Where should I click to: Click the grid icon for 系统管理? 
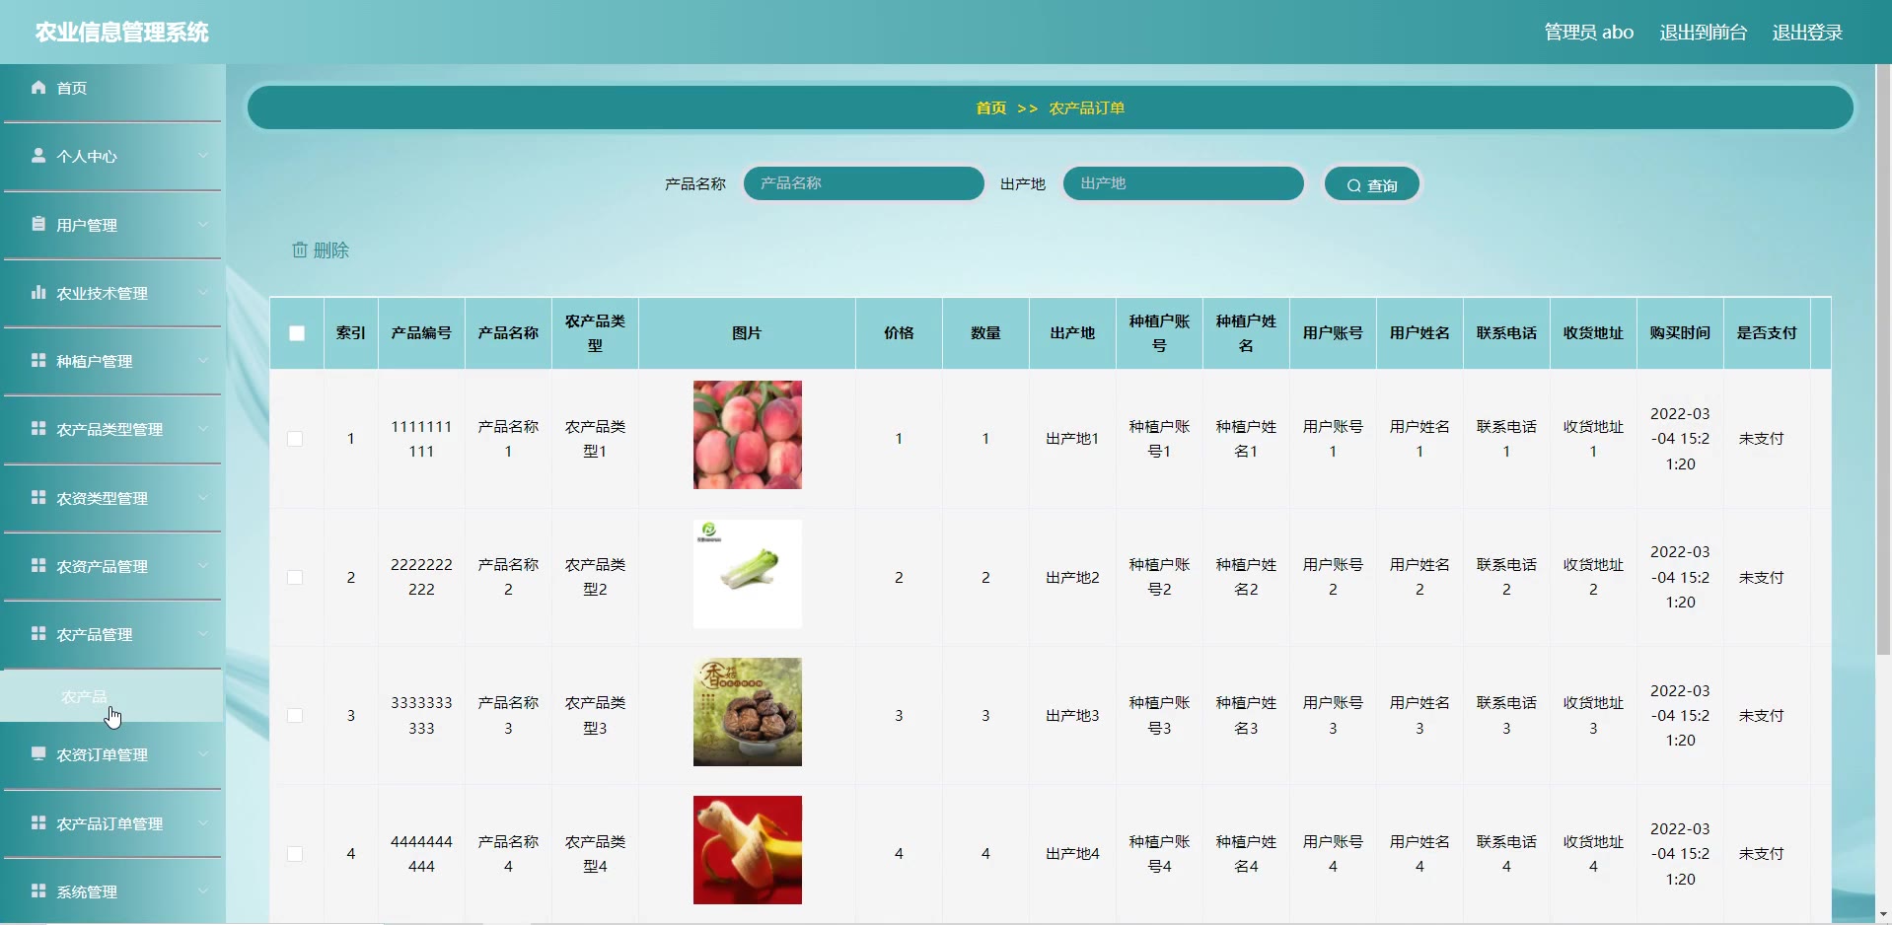click(38, 890)
